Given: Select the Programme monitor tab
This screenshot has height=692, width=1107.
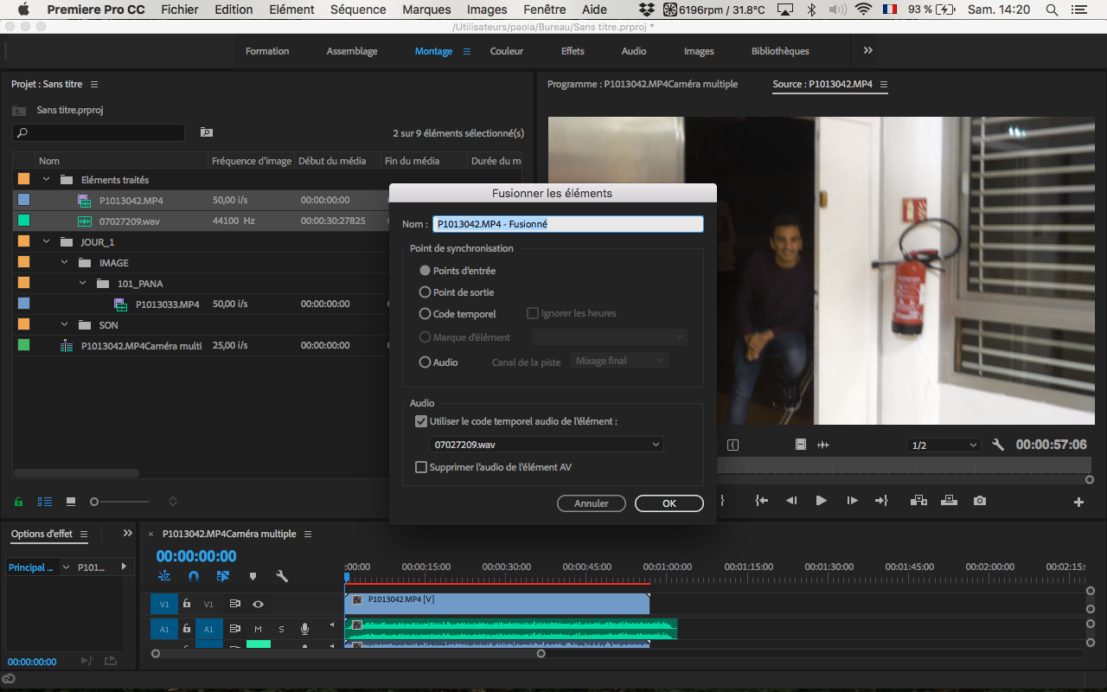Looking at the screenshot, I should (643, 85).
